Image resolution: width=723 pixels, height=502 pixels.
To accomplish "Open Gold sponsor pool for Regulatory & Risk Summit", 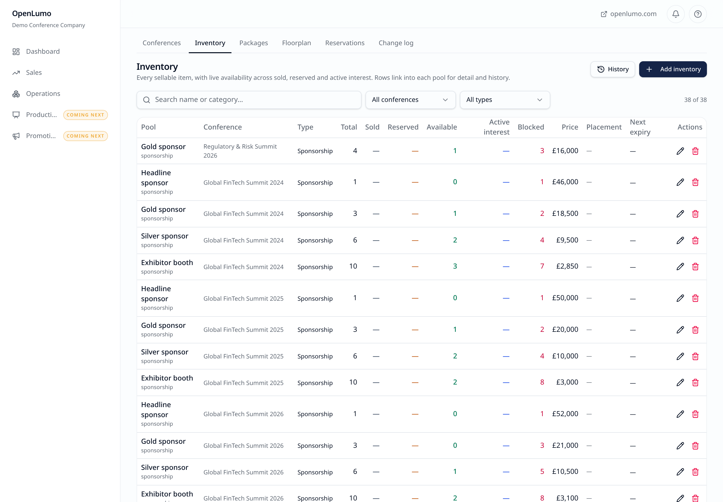I will pos(163,147).
